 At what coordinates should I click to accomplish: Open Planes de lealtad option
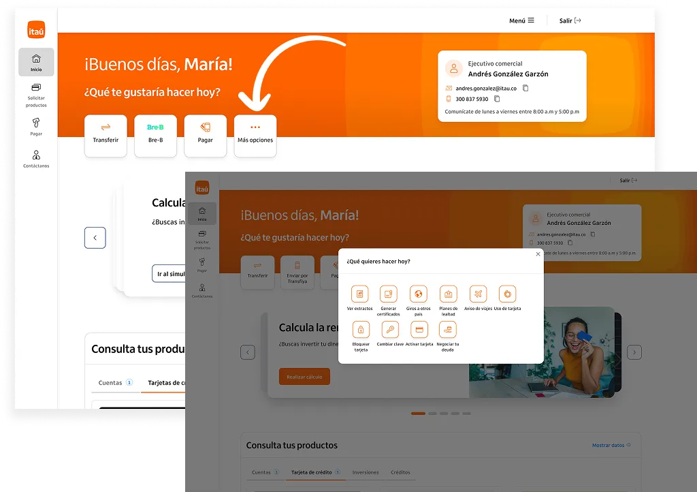tap(449, 294)
